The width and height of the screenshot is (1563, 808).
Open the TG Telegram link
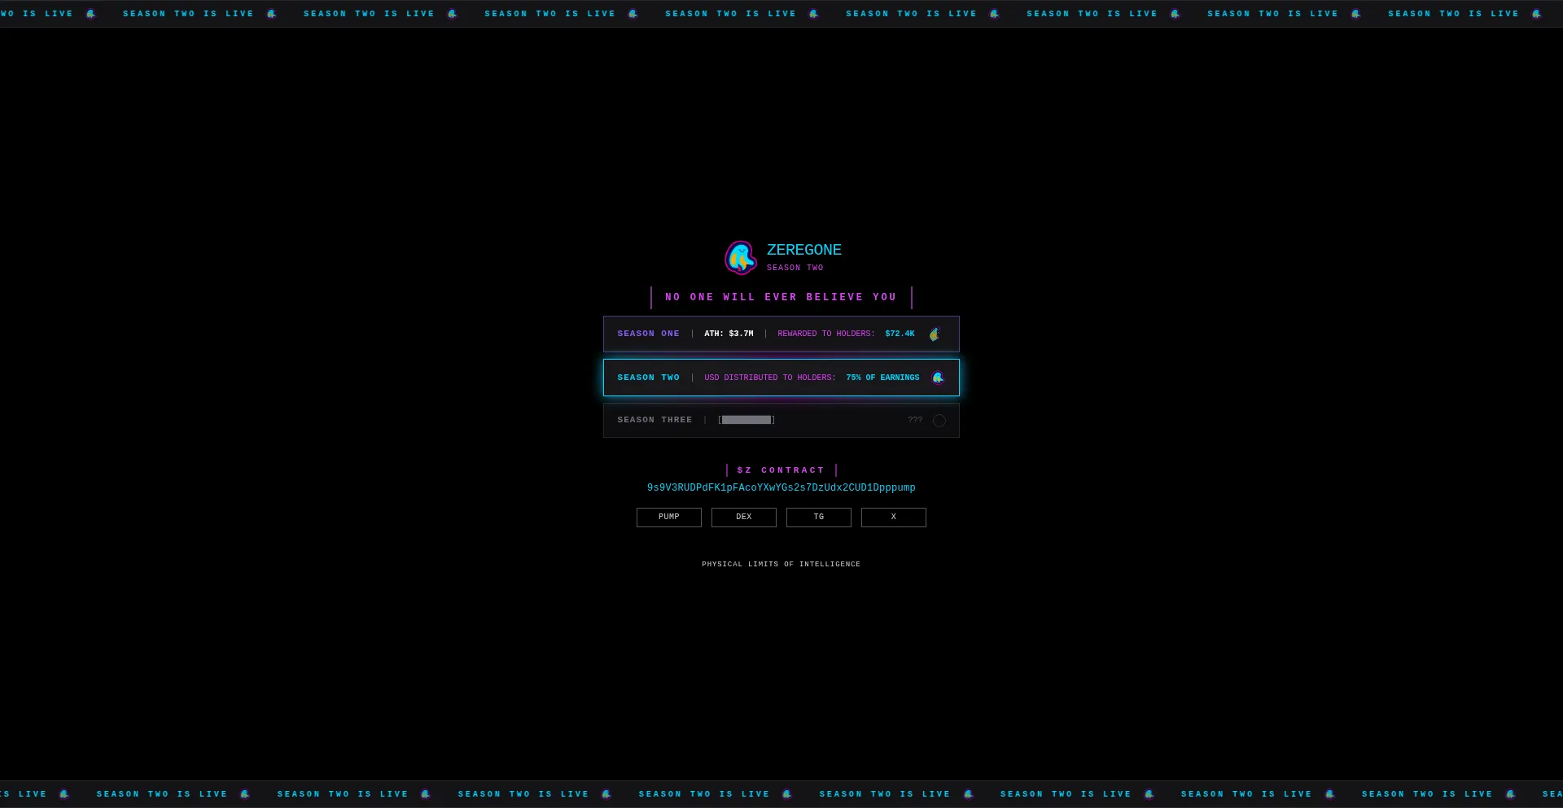pyautogui.click(x=818, y=517)
